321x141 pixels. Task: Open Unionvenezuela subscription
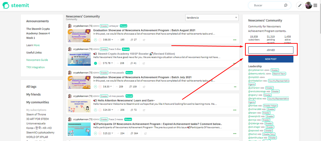click(x=36, y=123)
